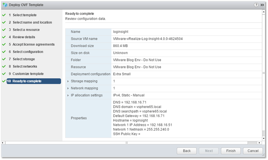Click VMware-vRealize-Log-Insight-4.0.0-4624504 source VM name
Screen dimensions: 268x160
pos(148,39)
